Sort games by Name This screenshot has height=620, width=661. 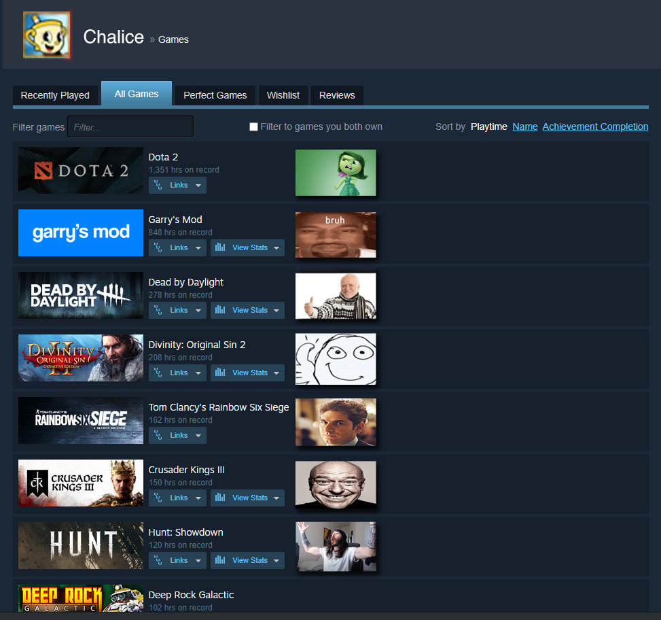point(525,126)
